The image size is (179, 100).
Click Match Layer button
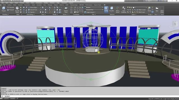point(141,12)
